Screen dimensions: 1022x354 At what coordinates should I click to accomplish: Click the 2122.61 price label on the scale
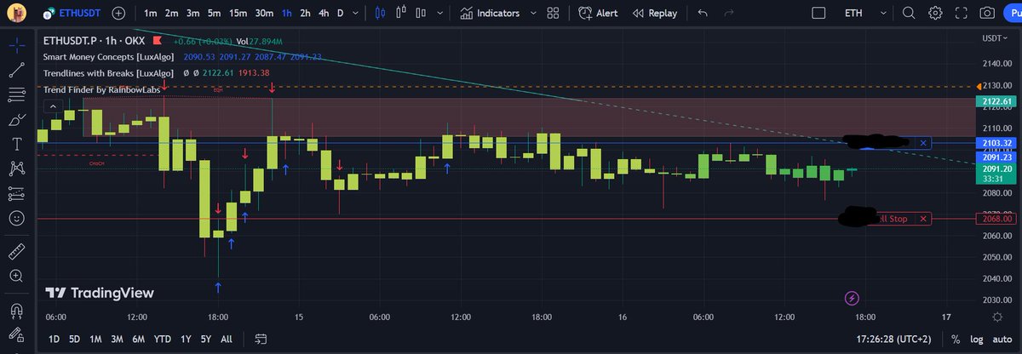[x=996, y=101]
